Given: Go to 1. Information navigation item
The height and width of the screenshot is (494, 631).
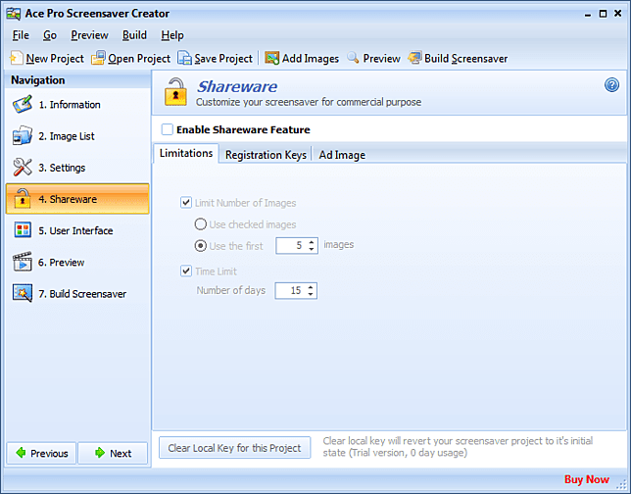Looking at the screenshot, I should coord(77,105).
